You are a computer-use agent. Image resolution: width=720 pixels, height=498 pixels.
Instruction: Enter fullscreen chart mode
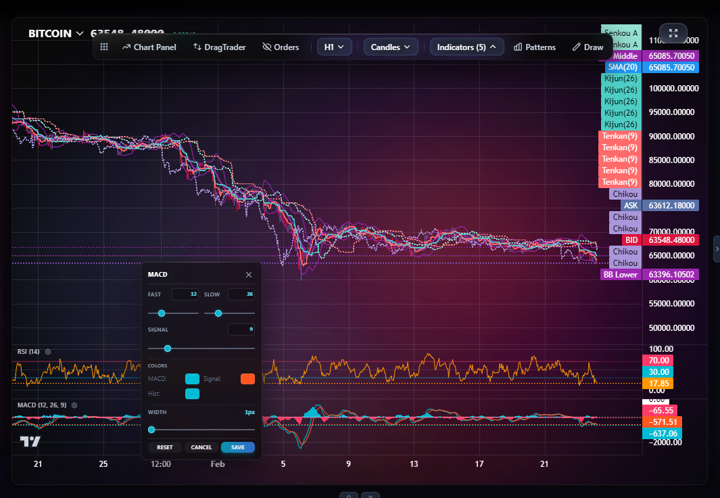[673, 33]
